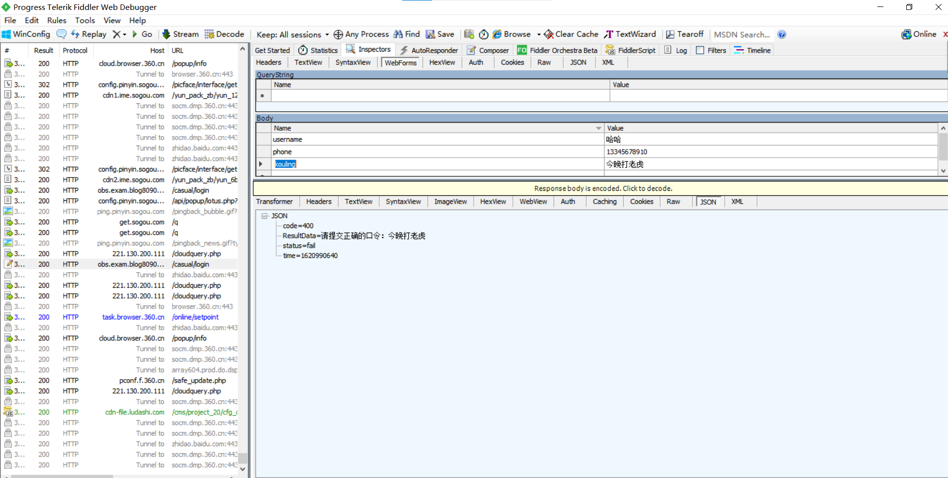Click the Body grid scroll down arrow
Screen dimensions: 948x478
coord(943,170)
